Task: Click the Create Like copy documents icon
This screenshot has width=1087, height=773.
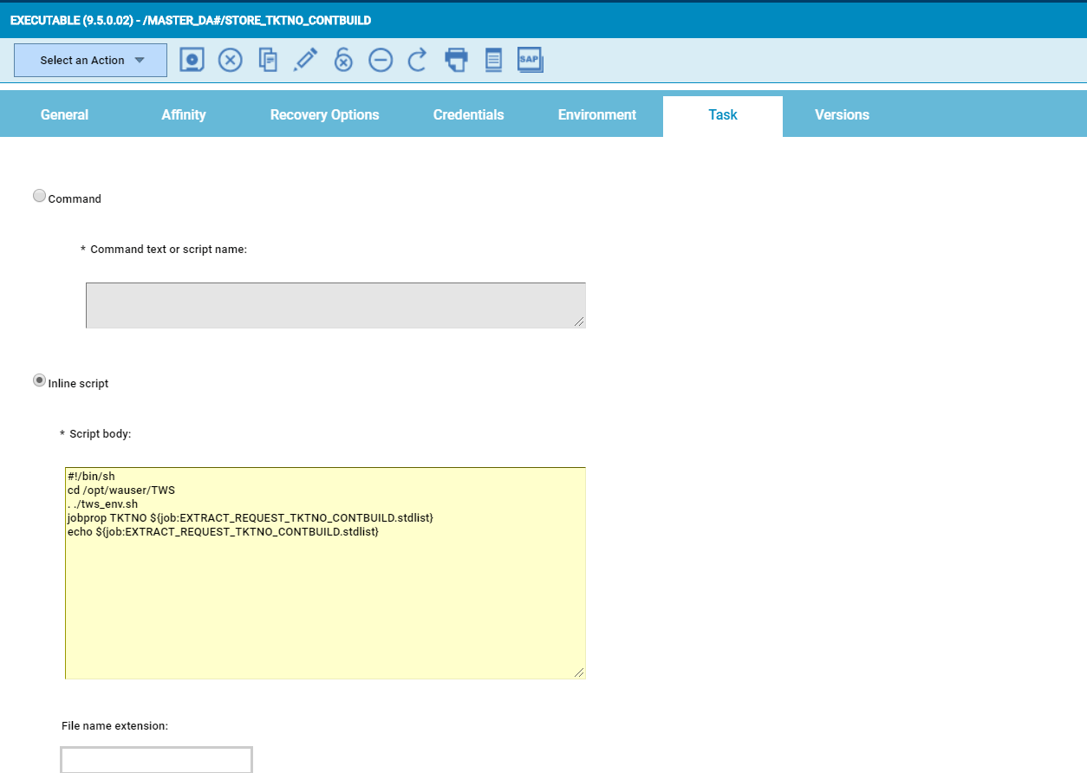Action: (x=268, y=60)
